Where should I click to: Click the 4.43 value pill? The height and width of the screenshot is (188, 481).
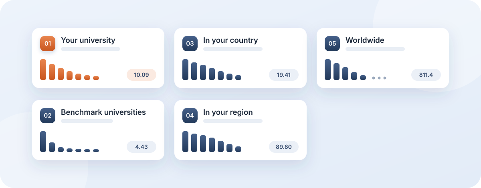141,147
